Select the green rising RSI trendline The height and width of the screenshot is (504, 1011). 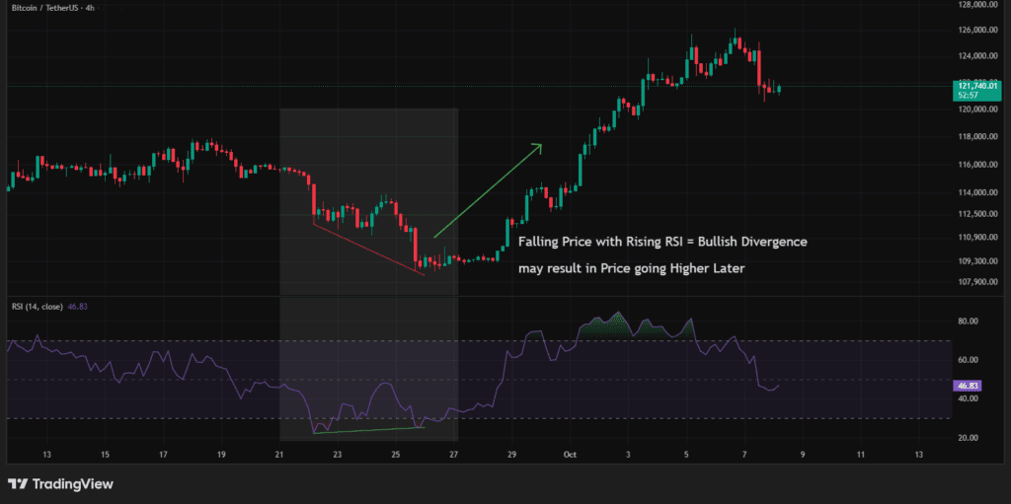(367, 430)
